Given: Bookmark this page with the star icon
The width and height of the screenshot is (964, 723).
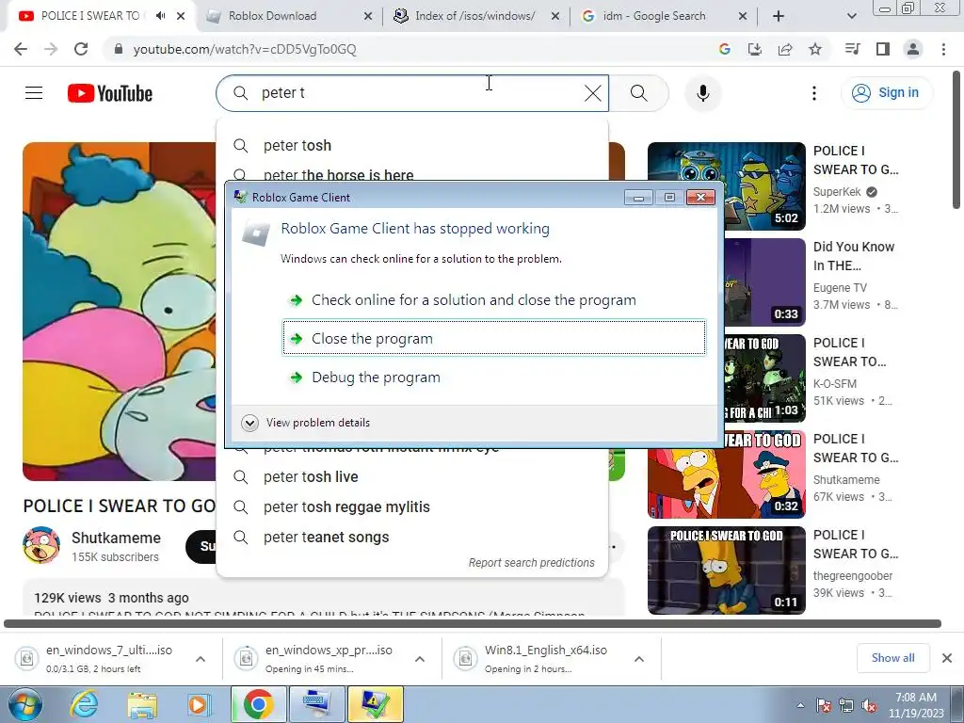Looking at the screenshot, I should click(x=815, y=49).
